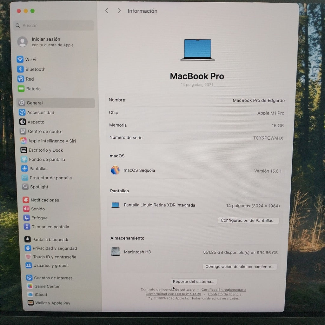Click the Accesibilidad icon
Screen dimensions: 325x325
(x=22, y=112)
